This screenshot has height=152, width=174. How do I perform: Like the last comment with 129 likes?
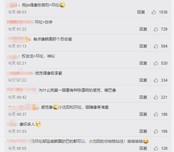[156, 148]
